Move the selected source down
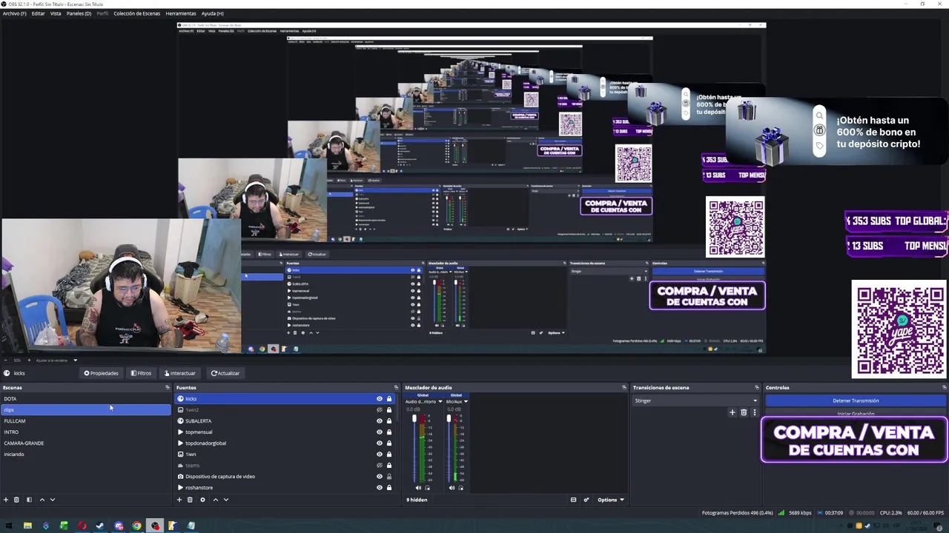 pyautogui.click(x=226, y=500)
